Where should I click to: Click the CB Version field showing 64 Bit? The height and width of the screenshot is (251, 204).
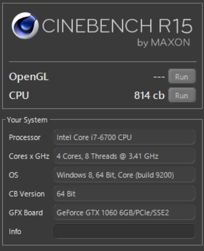click(x=124, y=194)
